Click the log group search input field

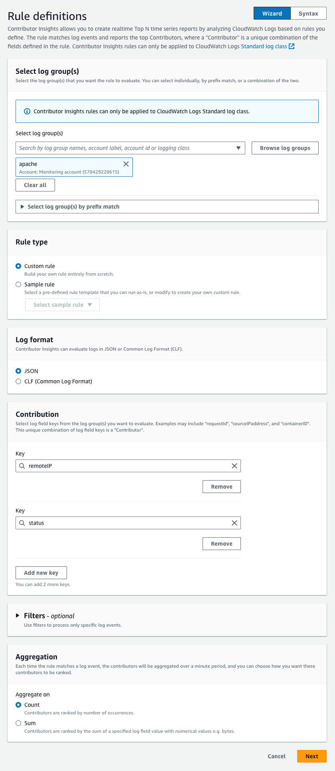click(124, 148)
